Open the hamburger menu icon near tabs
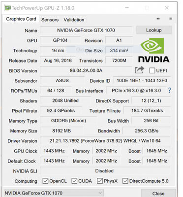The width and height of the screenshot is (183, 197). click(x=171, y=19)
